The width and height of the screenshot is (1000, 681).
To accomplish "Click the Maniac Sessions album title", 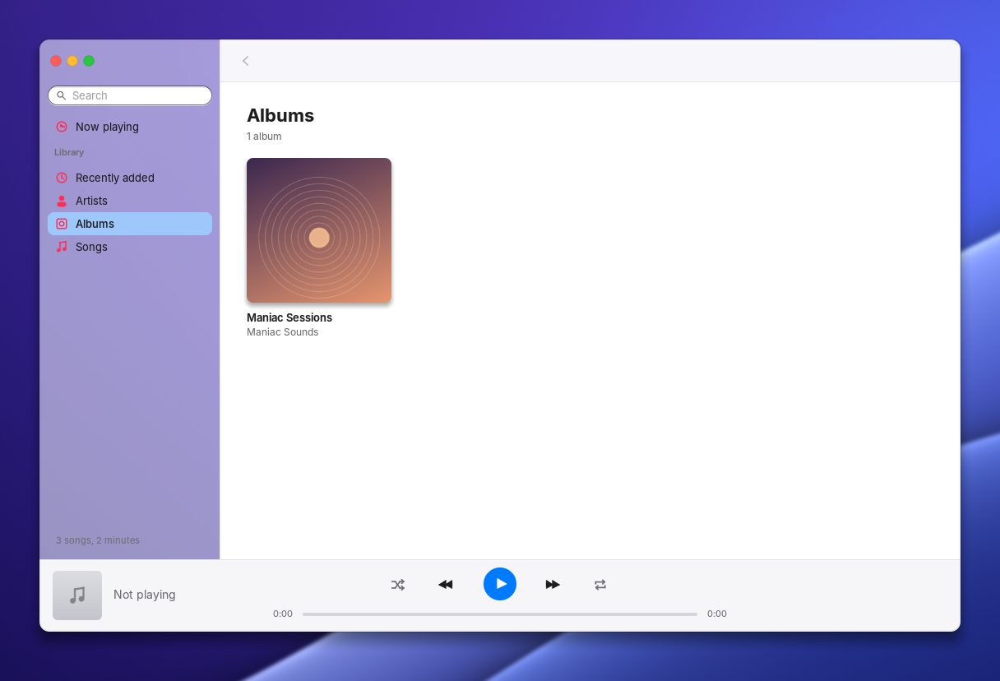I will [289, 317].
